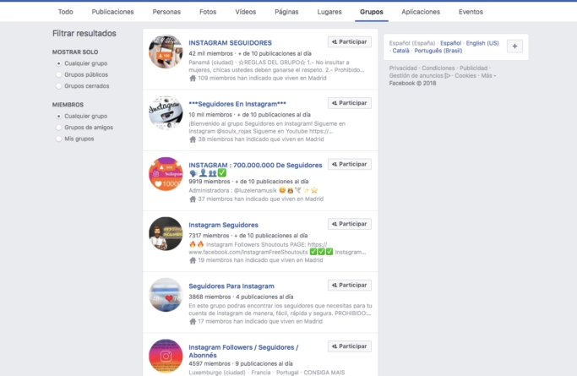Click Instagram Followers / Abonnés logo avatar
The image size is (577, 376).
166,356
